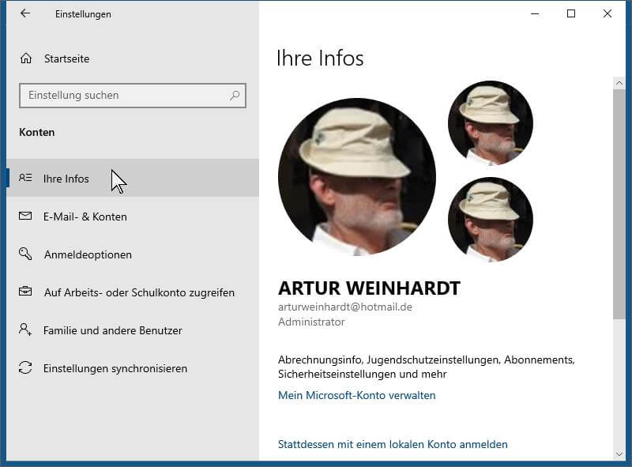Click the scrollbar up arrow
This screenshot has width=632, height=467.
pyautogui.click(x=619, y=83)
